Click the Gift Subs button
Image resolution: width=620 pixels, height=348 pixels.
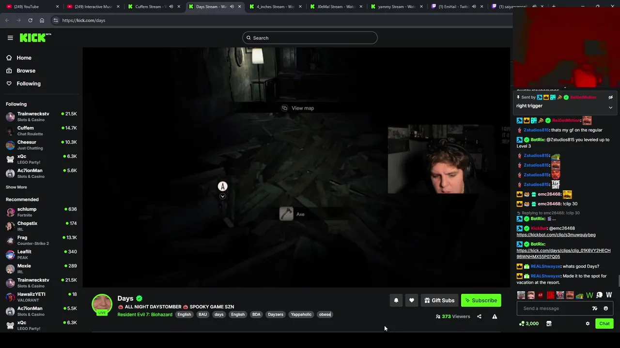[x=439, y=301]
